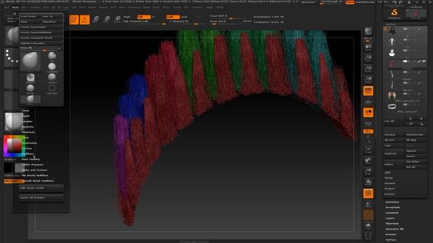Select the Clay brush icon in brush popup
The height and width of the screenshot is (243, 433).
tap(51, 57)
